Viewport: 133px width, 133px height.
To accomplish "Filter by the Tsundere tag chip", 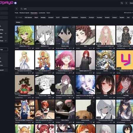I will pos(99,17).
